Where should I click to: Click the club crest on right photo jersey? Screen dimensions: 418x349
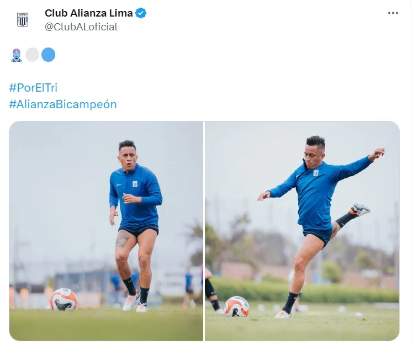[x=316, y=173]
